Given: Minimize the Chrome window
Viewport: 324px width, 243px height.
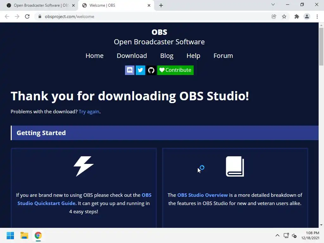Looking at the screenshot, I should click(288, 4).
